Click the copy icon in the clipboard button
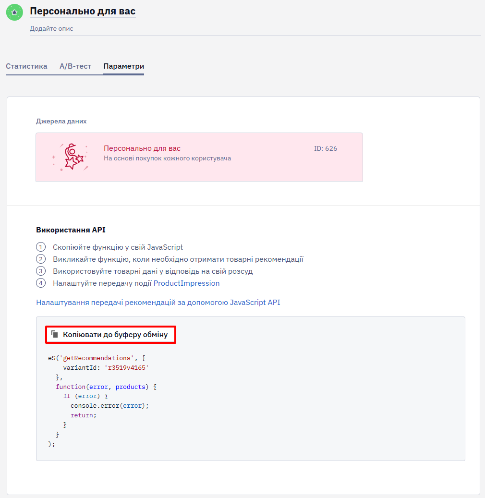This screenshot has height=498, width=485. [55, 334]
